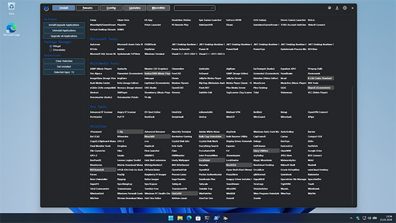Select Windows Terminal in Microsoft Tools
Viewport: 396px width, 223px height.
[x=154, y=54]
